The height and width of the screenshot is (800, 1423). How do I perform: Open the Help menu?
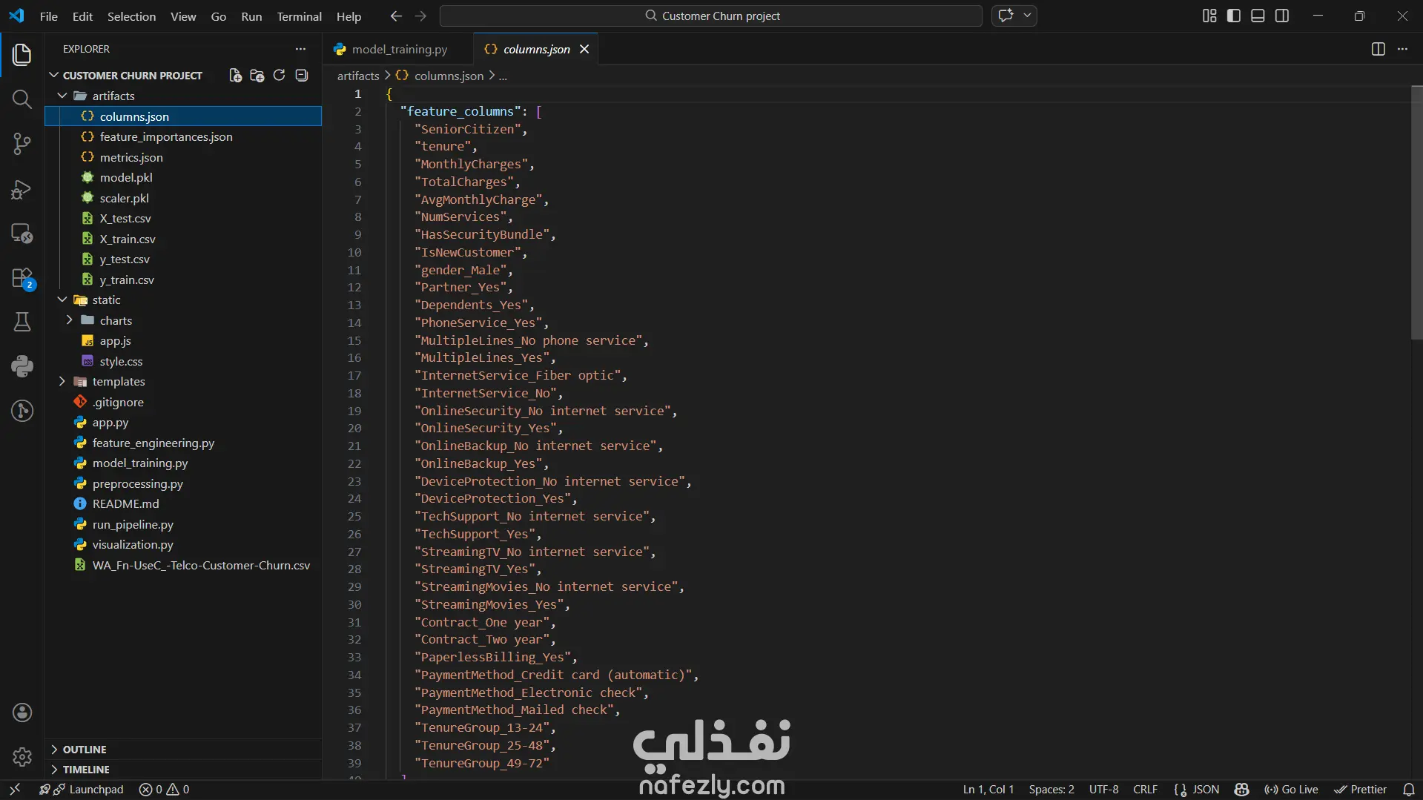click(x=349, y=16)
